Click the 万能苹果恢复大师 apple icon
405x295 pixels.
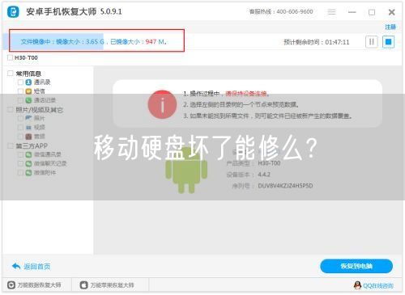pos(84,285)
